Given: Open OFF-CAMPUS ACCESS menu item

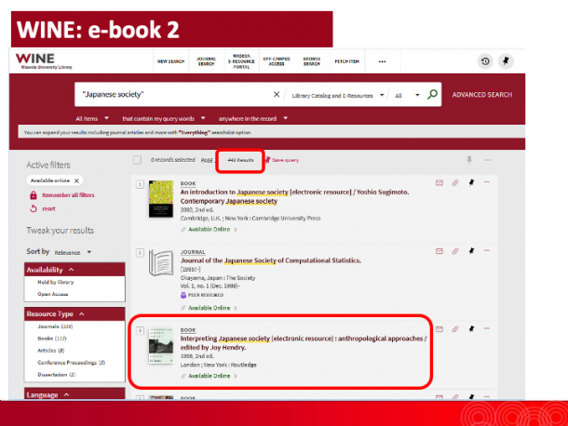Looking at the screenshot, I should pos(277,61).
